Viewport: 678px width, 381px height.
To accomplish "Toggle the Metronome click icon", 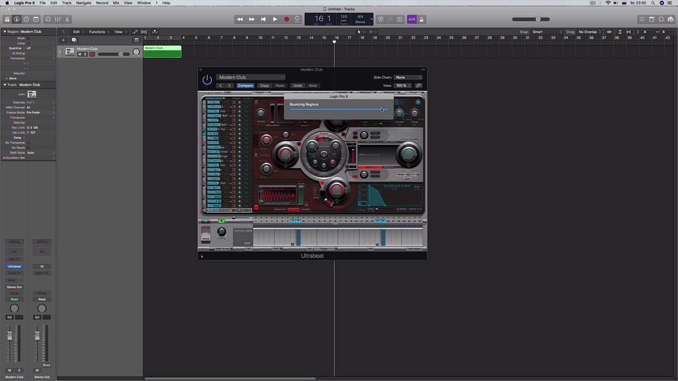I will 422,20.
